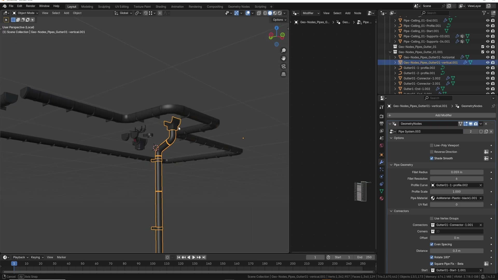Uncheck Rotate 180° option
This screenshot has width=498, height=280.
tap(432, 257)
